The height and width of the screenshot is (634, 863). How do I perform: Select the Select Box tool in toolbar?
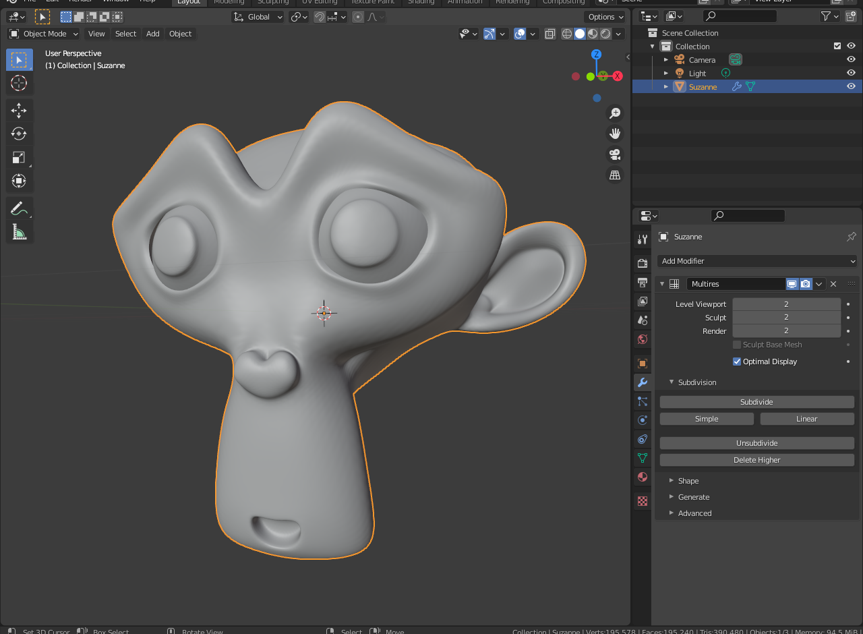pos(19,60)
